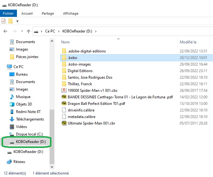The image size is (213, 177).
Task: Click the date 20/12/2022 10:01
Action: click(x=194, y=58)
